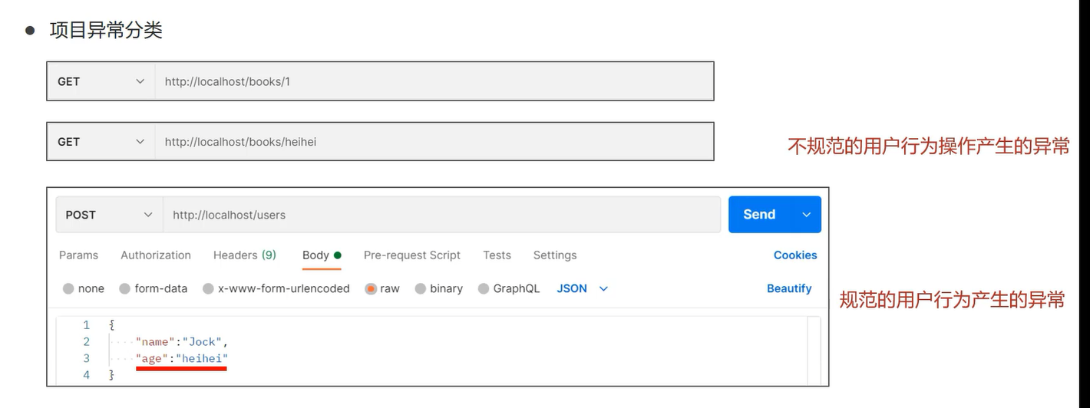1090x408 pixels.
Task: Click the localhost/users URL field
Action: click(x=441, y=215)
